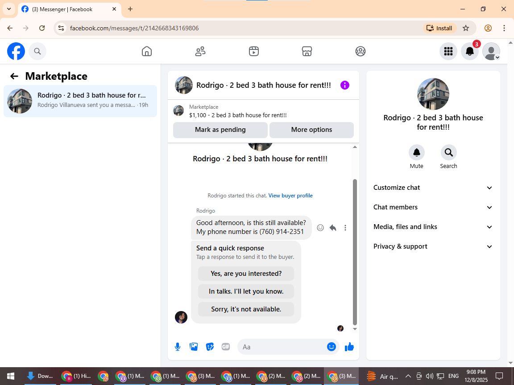
Task: Click ENG language indicator
Action: [x=453, y=376]
